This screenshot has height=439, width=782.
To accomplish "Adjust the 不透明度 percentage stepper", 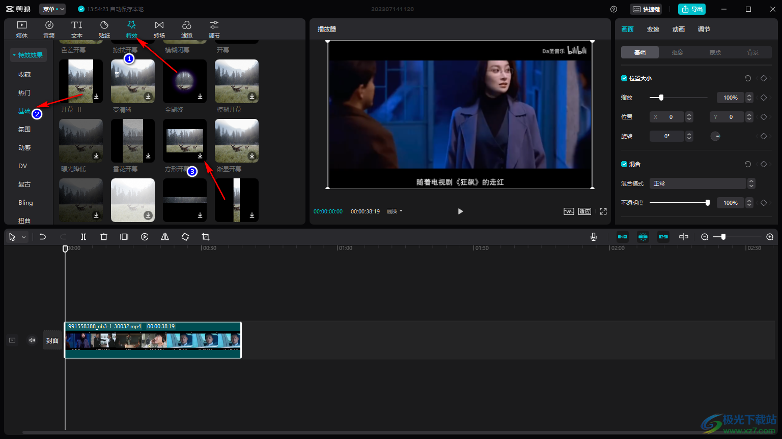I will pos(749,203).
